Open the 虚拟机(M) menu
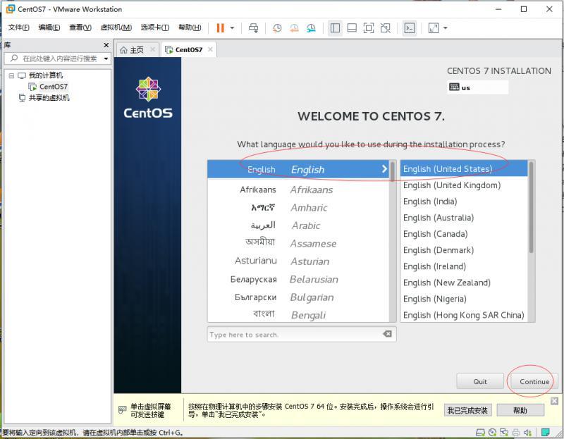The image size is (564, 439). click(x=116, y=27)
